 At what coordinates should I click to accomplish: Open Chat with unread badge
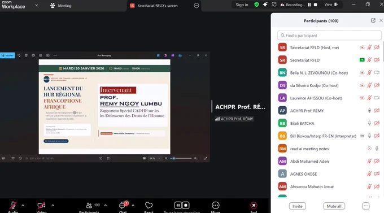pos(123,207)
